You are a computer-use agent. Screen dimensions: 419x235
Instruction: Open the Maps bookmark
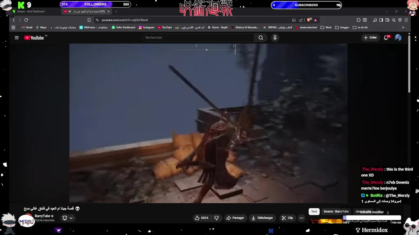[x=41, y=27]
